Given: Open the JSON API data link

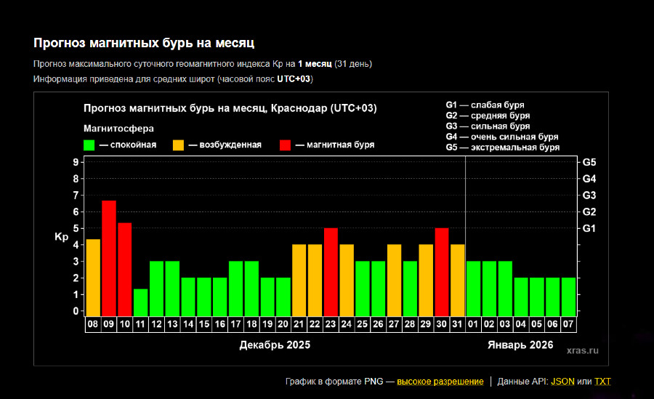Looking at the screenshot, I should pyautogui.click(x=562, y=382).
